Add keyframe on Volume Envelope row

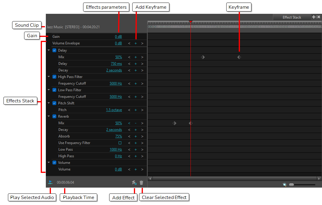[135, 43]
